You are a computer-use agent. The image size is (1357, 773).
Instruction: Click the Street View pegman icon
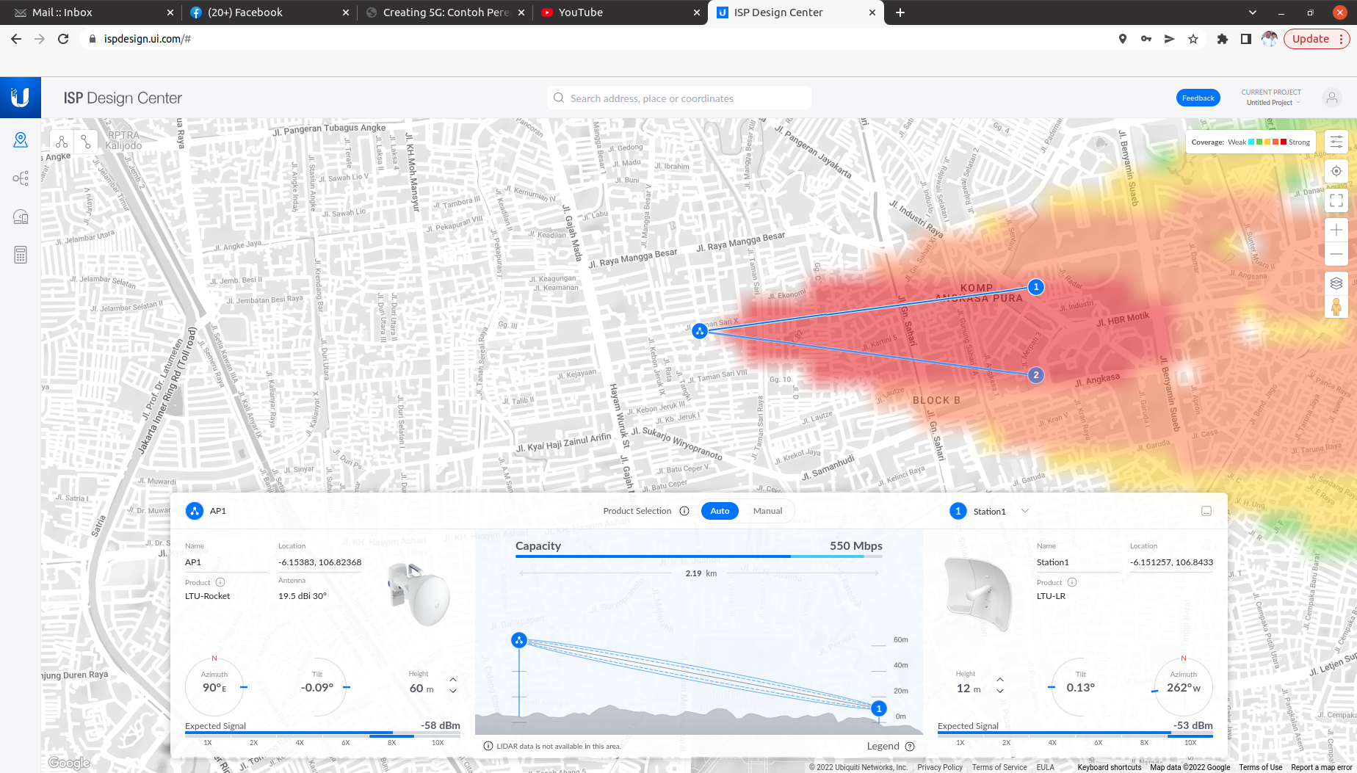(x=1336, y=307)
